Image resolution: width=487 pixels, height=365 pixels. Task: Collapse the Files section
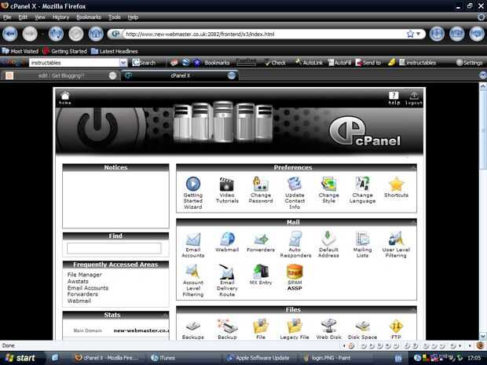click(x=412, y=310)
